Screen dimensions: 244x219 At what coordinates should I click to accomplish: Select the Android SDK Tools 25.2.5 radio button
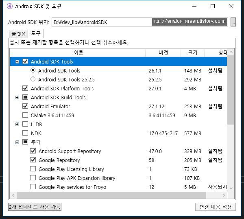point(33,79)
